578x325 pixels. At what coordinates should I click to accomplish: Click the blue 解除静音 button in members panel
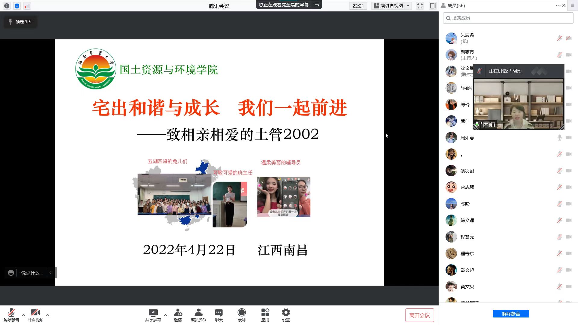pyautogui.click(x=511, y=314)
